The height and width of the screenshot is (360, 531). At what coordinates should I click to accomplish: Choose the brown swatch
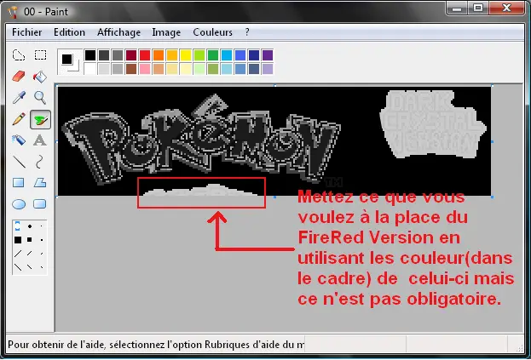pos(131,69)
